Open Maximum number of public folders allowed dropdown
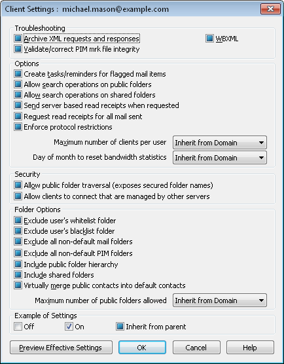The width and height of the screenshot is (284, 364). click(220, 300)
